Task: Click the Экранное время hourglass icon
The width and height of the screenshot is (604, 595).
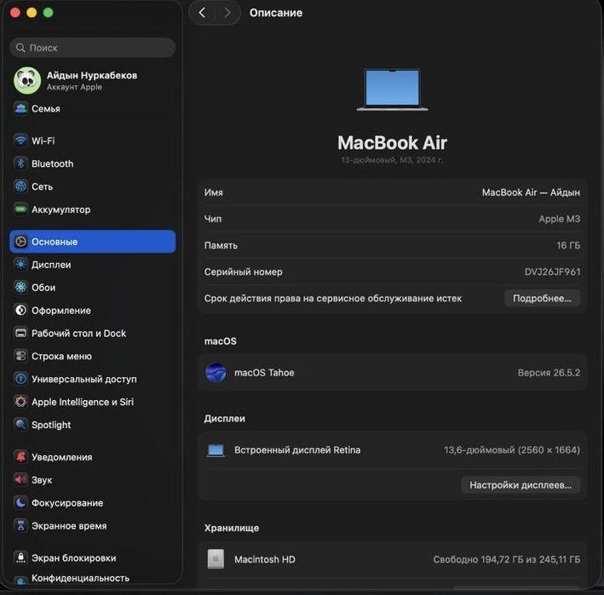Action: coord(20,526)
